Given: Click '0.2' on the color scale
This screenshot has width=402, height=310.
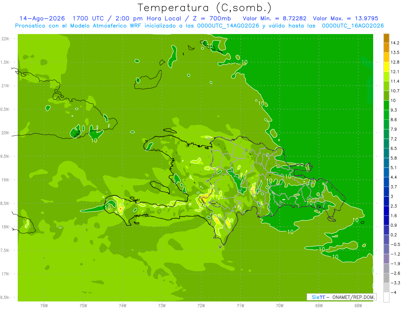Looking at the screenshot, I should 394,235.
